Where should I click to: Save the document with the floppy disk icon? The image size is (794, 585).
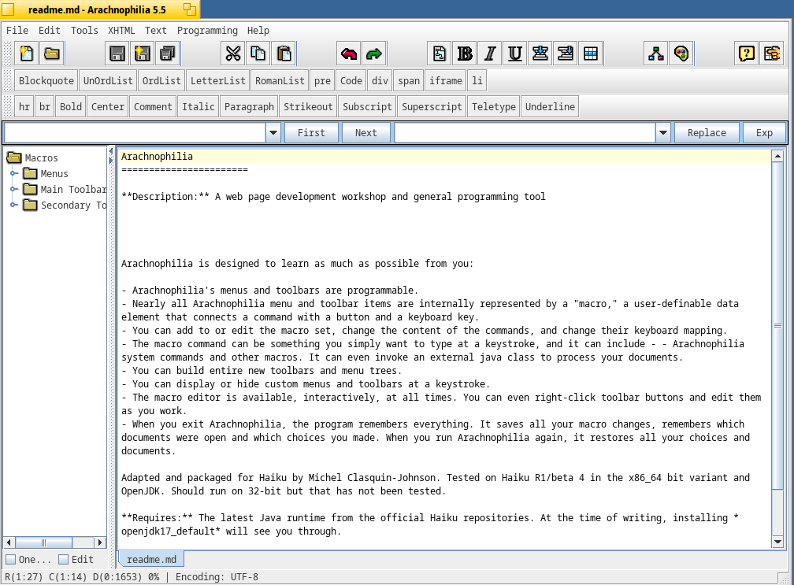117,54
